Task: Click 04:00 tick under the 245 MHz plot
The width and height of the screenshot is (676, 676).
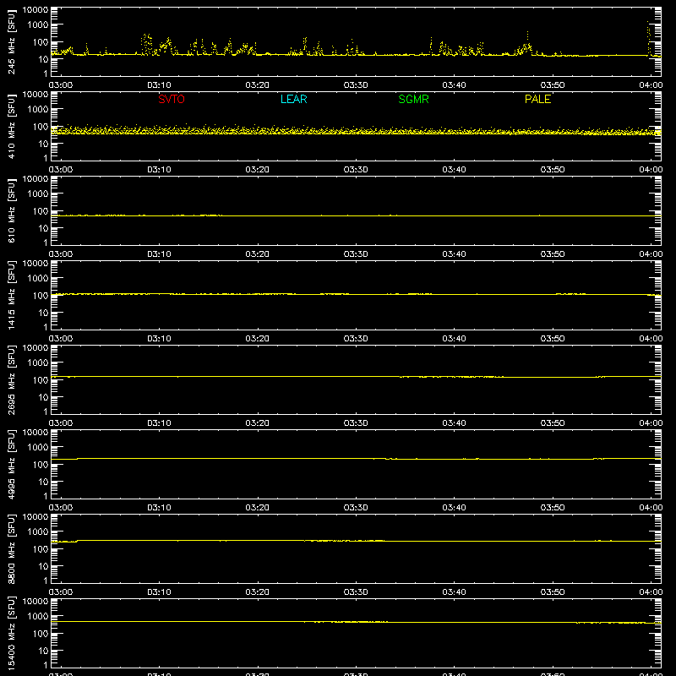Action: pyautogui.click(x=651, y=85)
